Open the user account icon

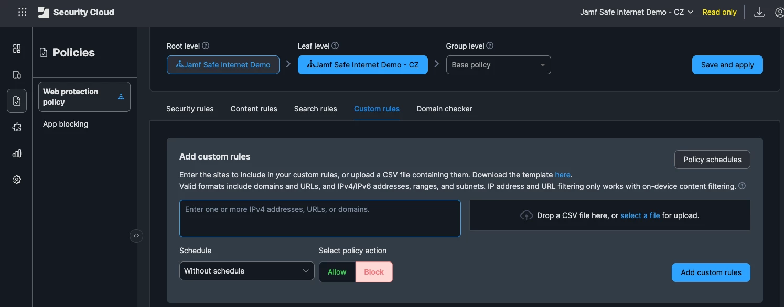click(779, 12)
